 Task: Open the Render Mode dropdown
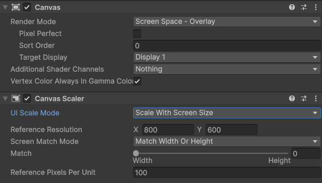(x=227, y=22)
